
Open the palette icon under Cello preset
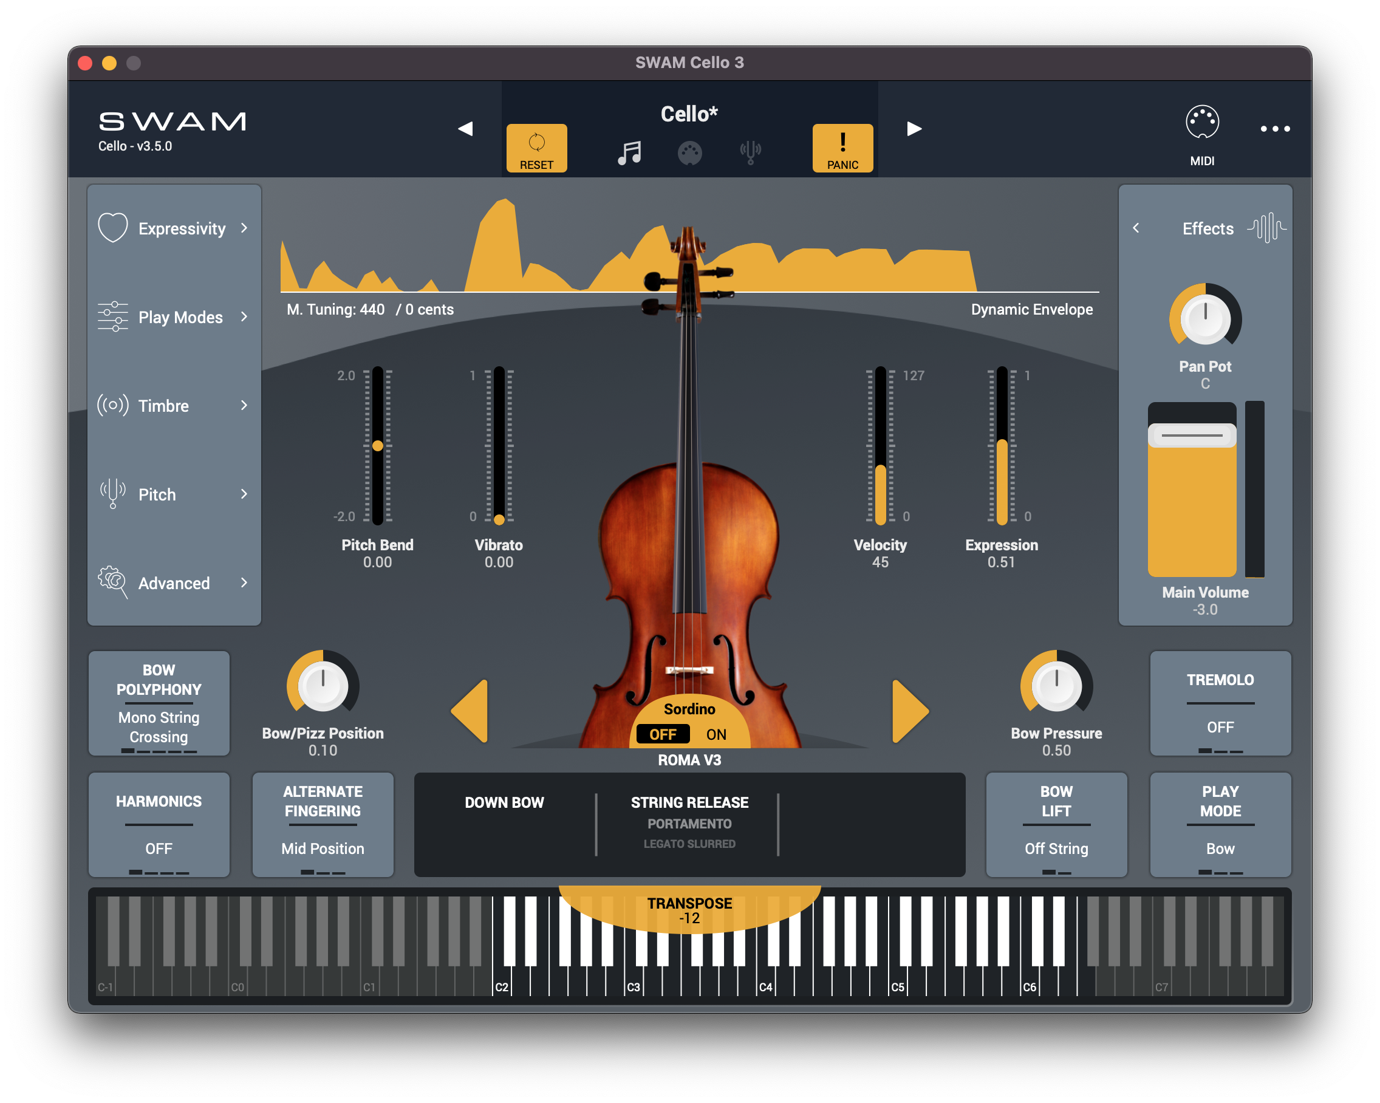pos(689,154)
